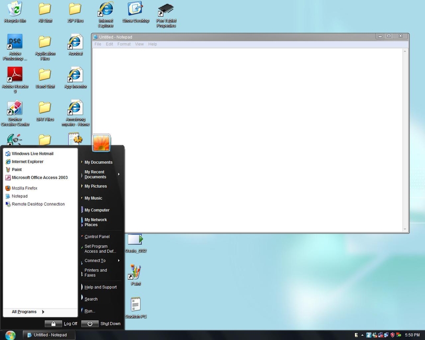Expand Connect To submenu arrow
The height and width of the screenshot is (340, 425).
119,260
